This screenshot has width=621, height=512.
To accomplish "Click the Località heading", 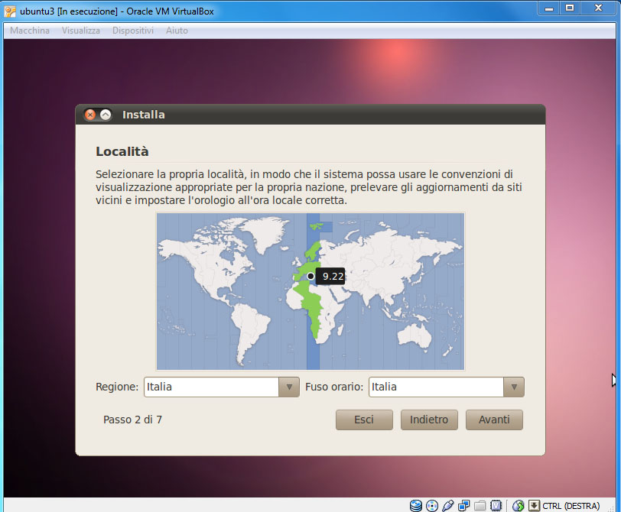I will (122, 151).
